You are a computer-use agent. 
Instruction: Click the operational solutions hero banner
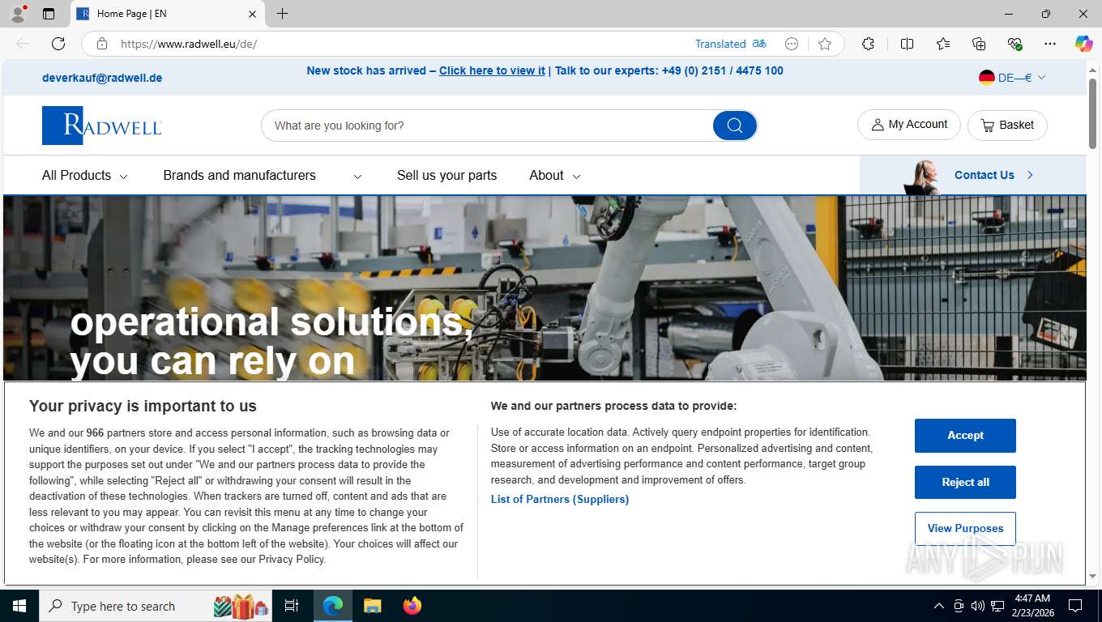coord(545,288)
